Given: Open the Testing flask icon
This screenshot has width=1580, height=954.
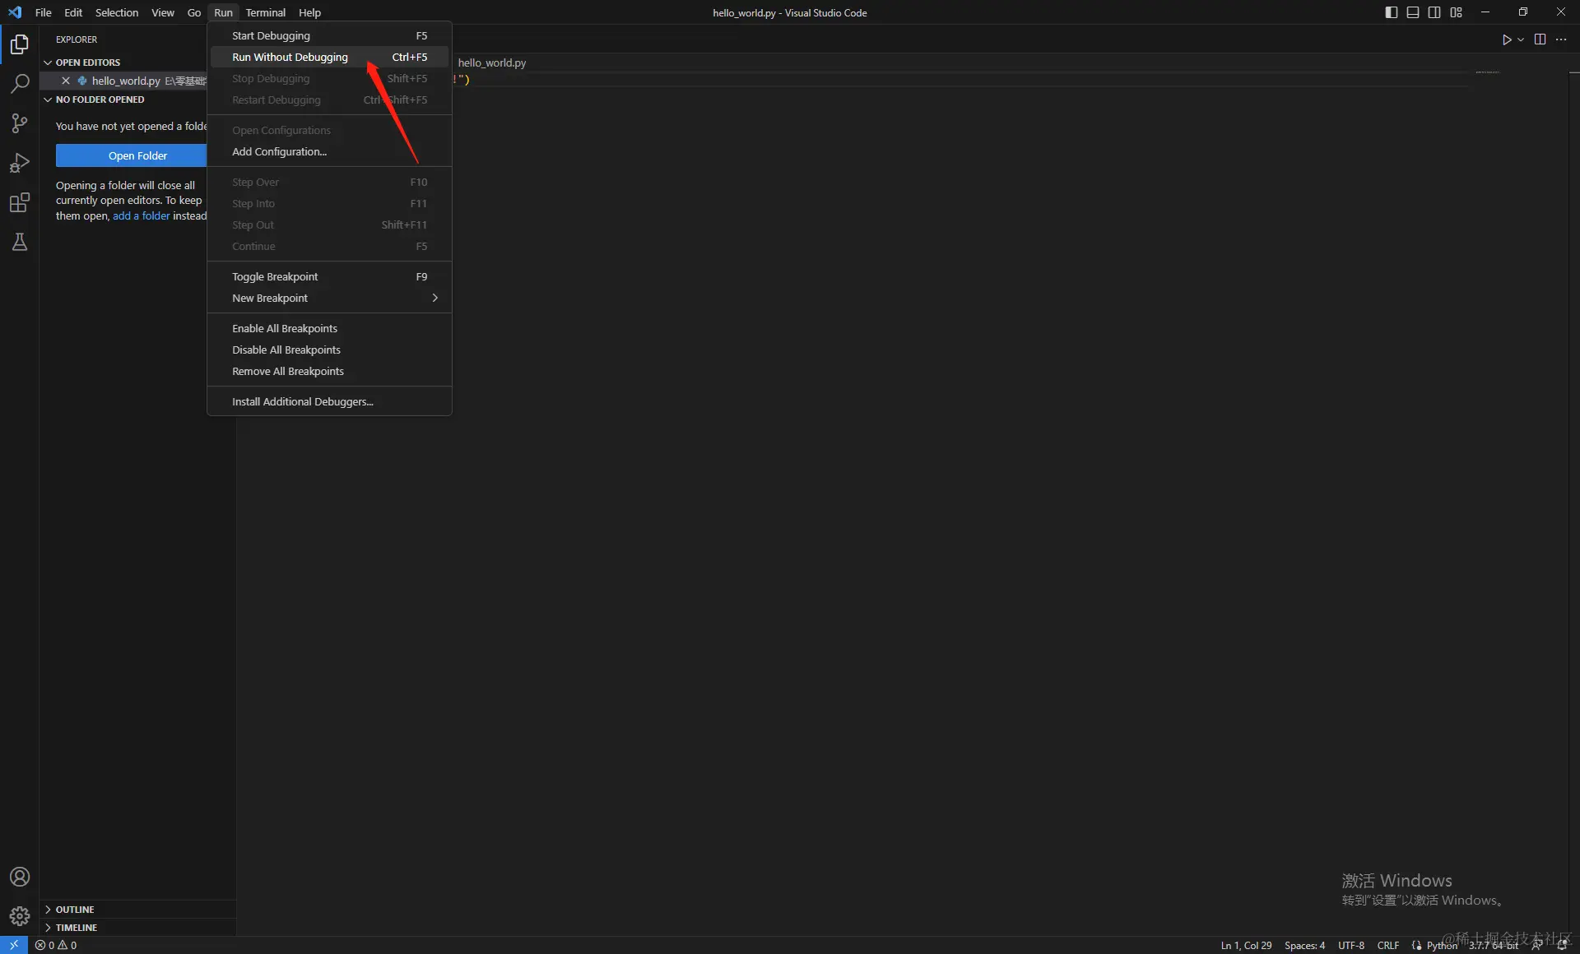Looking at the screenshot, I should (20, 242).
